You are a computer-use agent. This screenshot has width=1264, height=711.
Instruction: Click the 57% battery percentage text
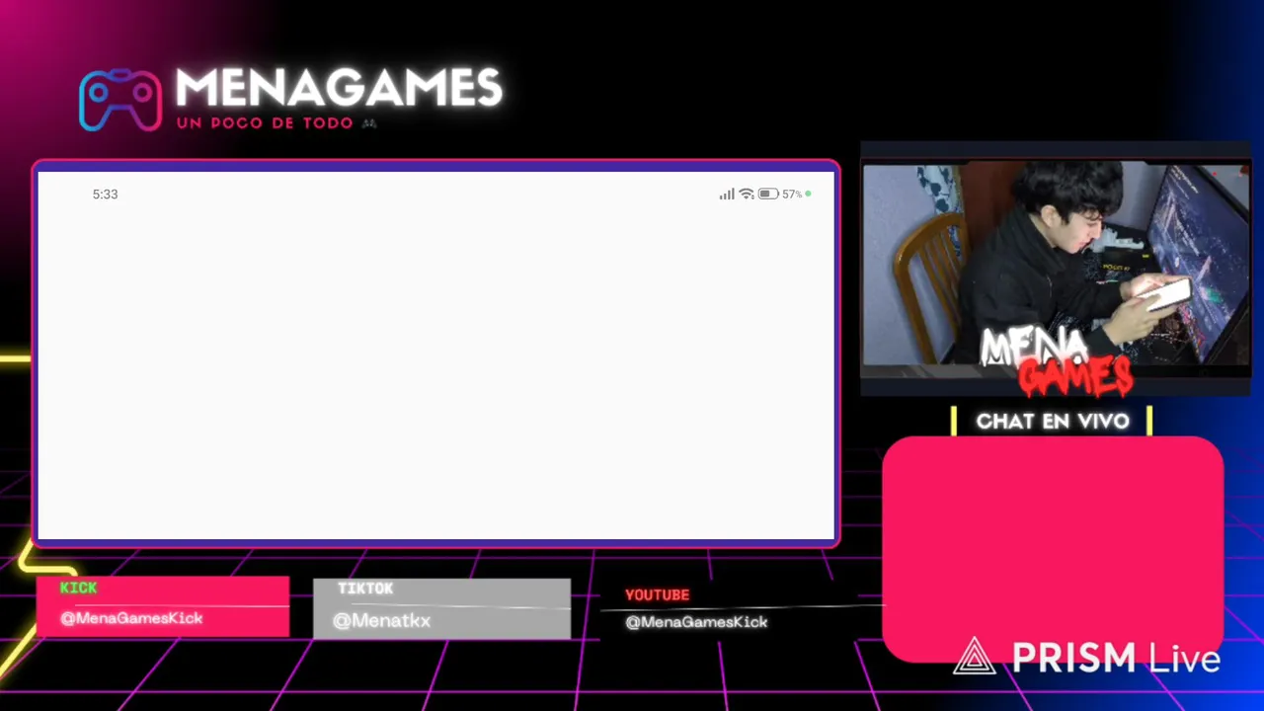[x=792, y=195]
